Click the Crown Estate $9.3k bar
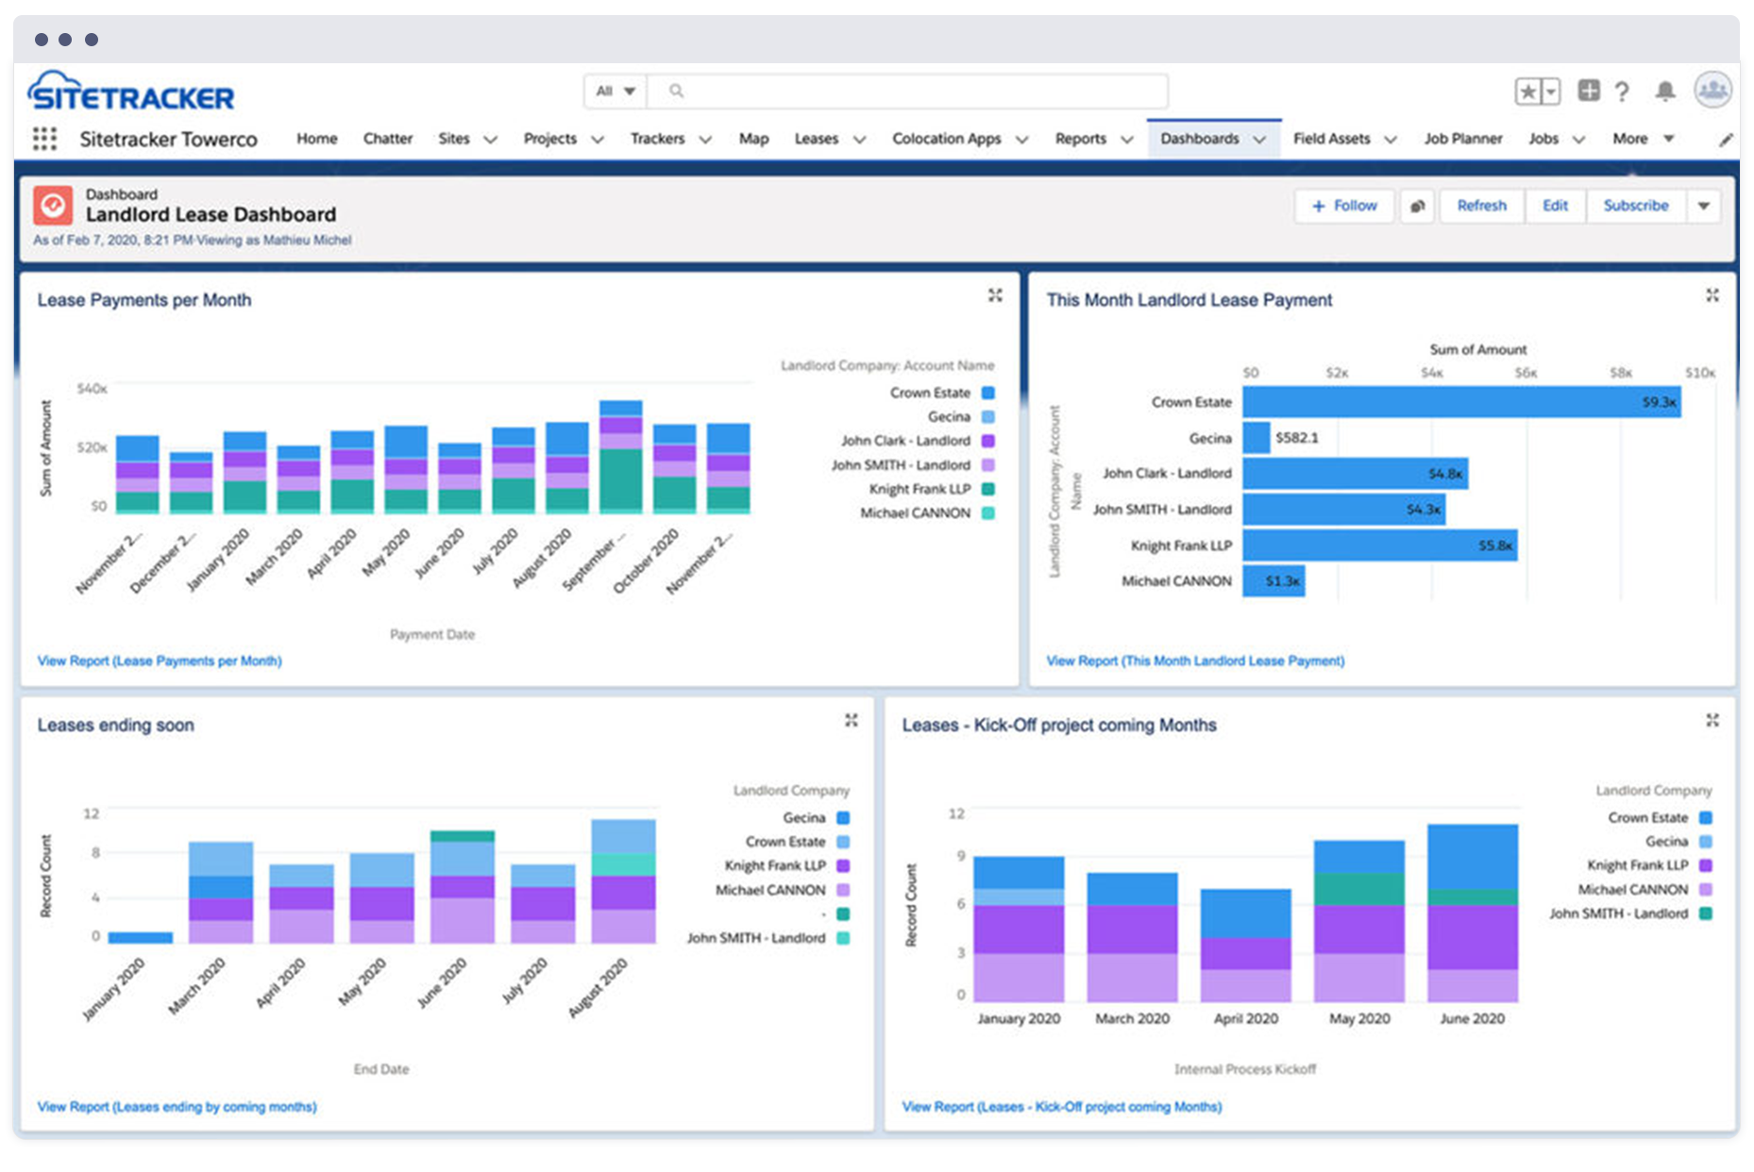The width and height of the screenshot is (1754, 1172). click(x=1461, y=402)
